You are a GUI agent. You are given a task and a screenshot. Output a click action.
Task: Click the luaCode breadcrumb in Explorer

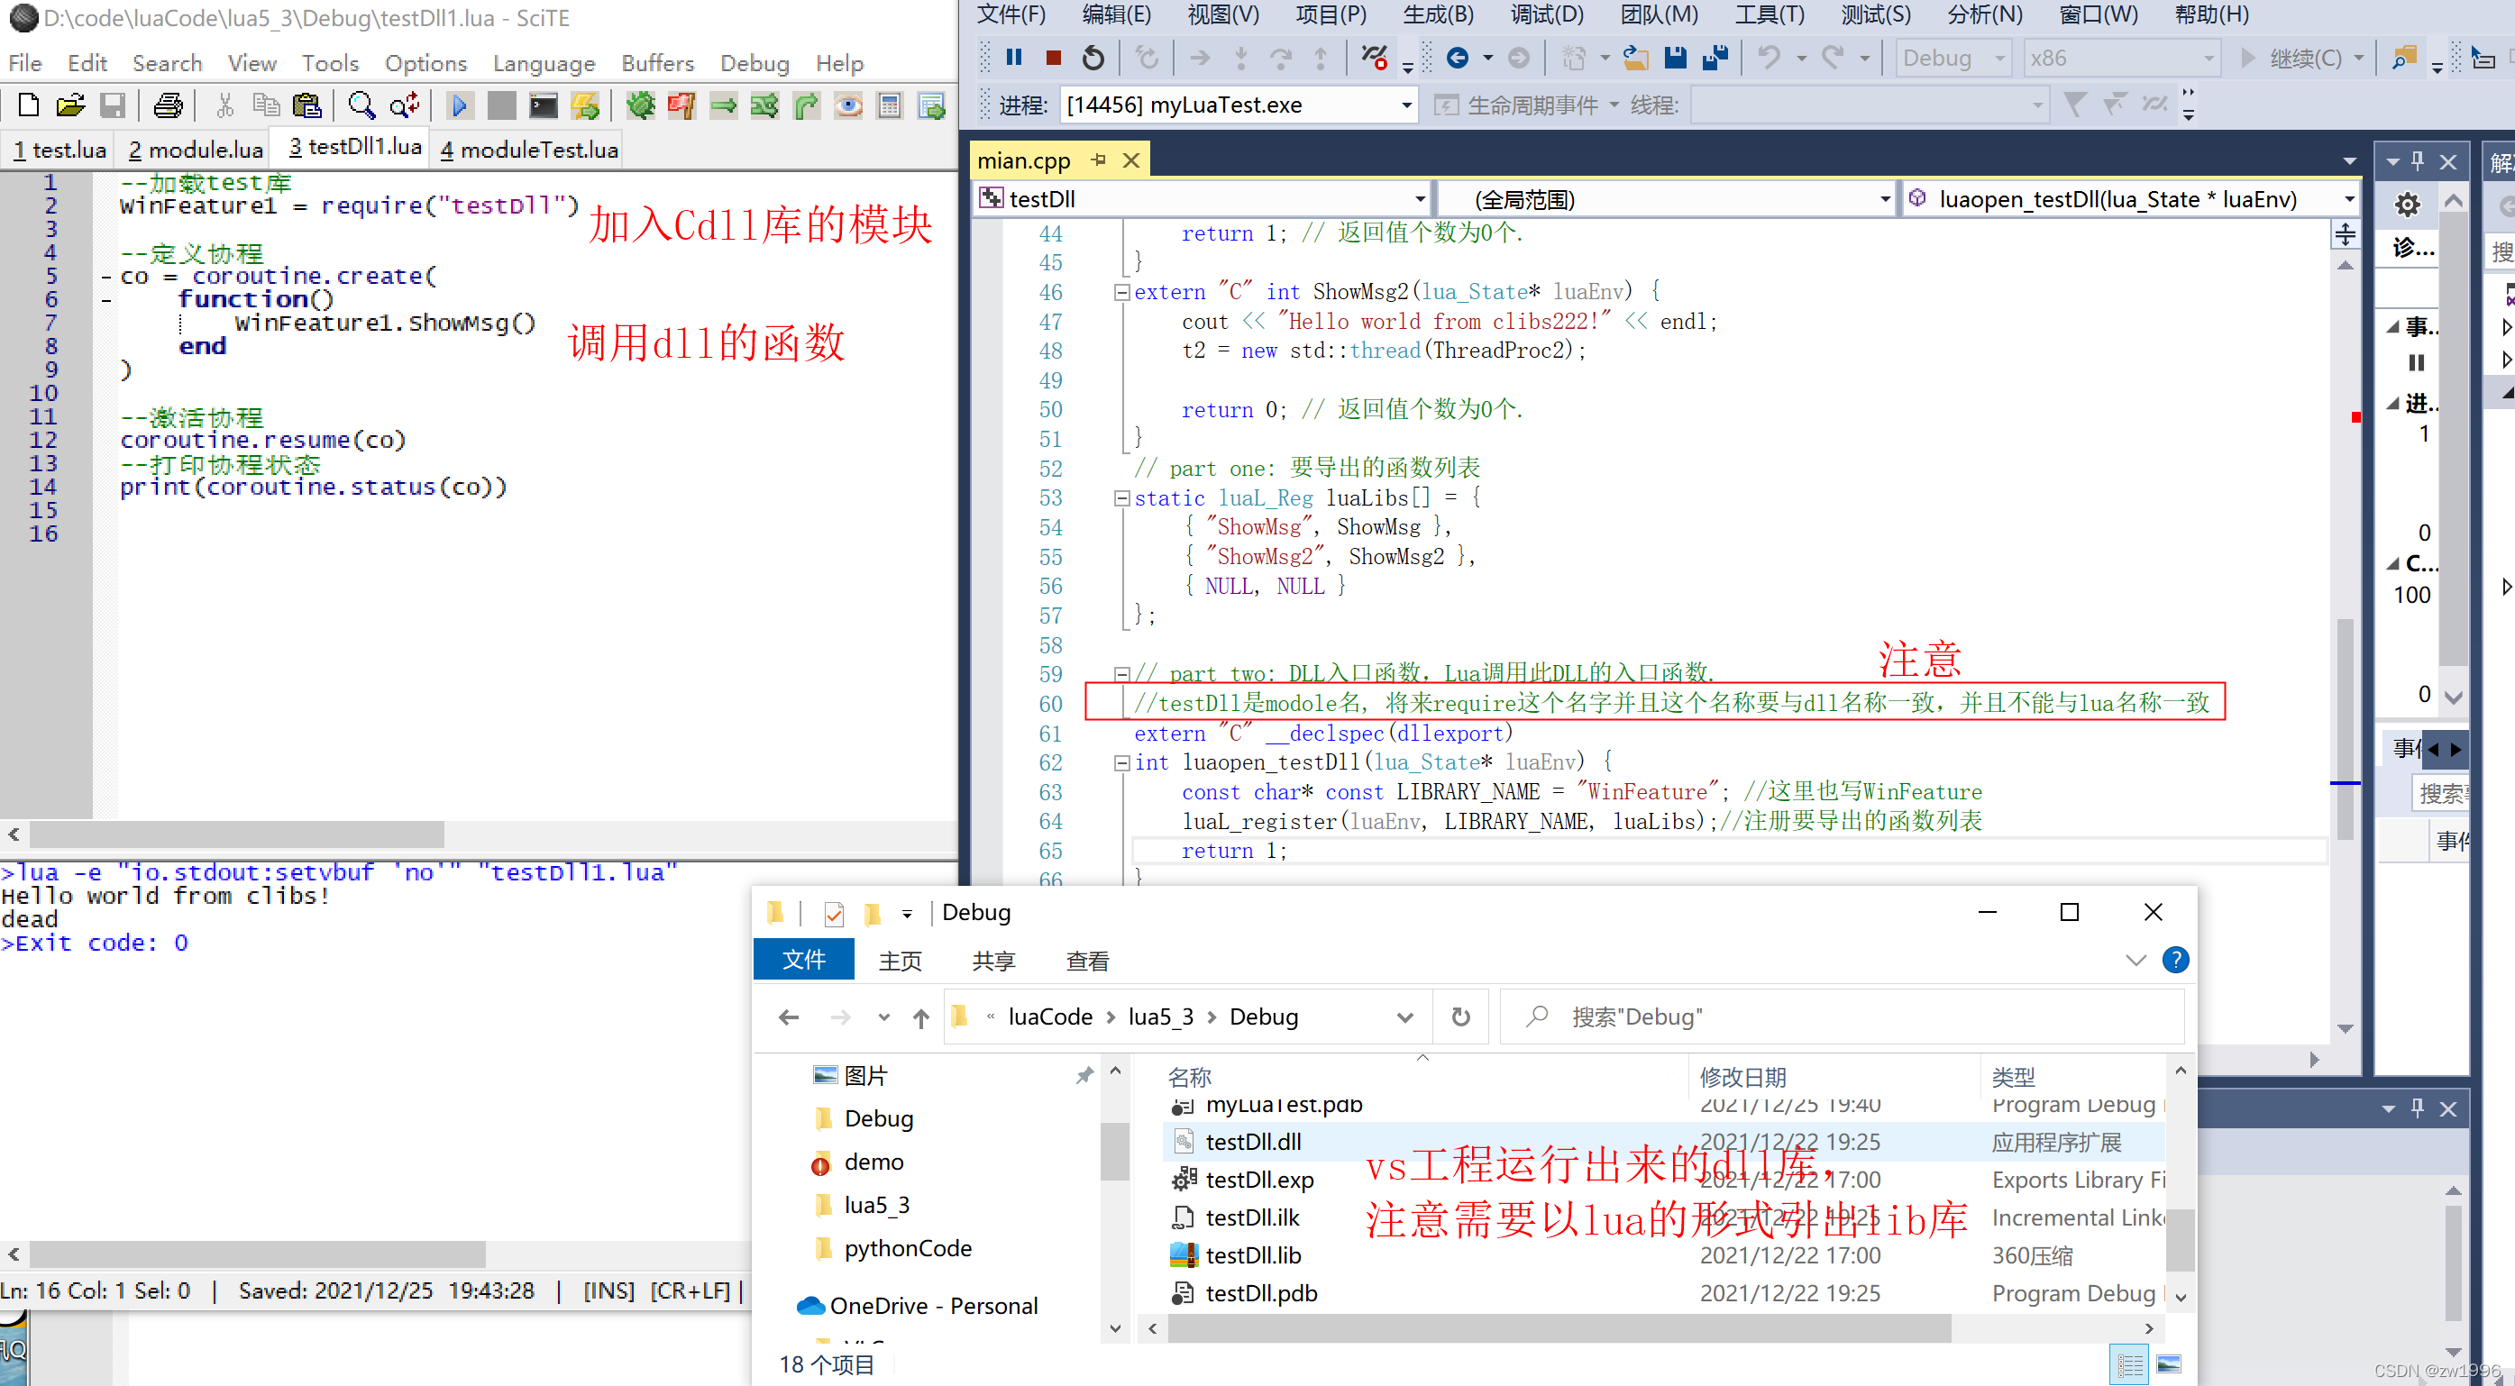click(x=1049, y=1017)
